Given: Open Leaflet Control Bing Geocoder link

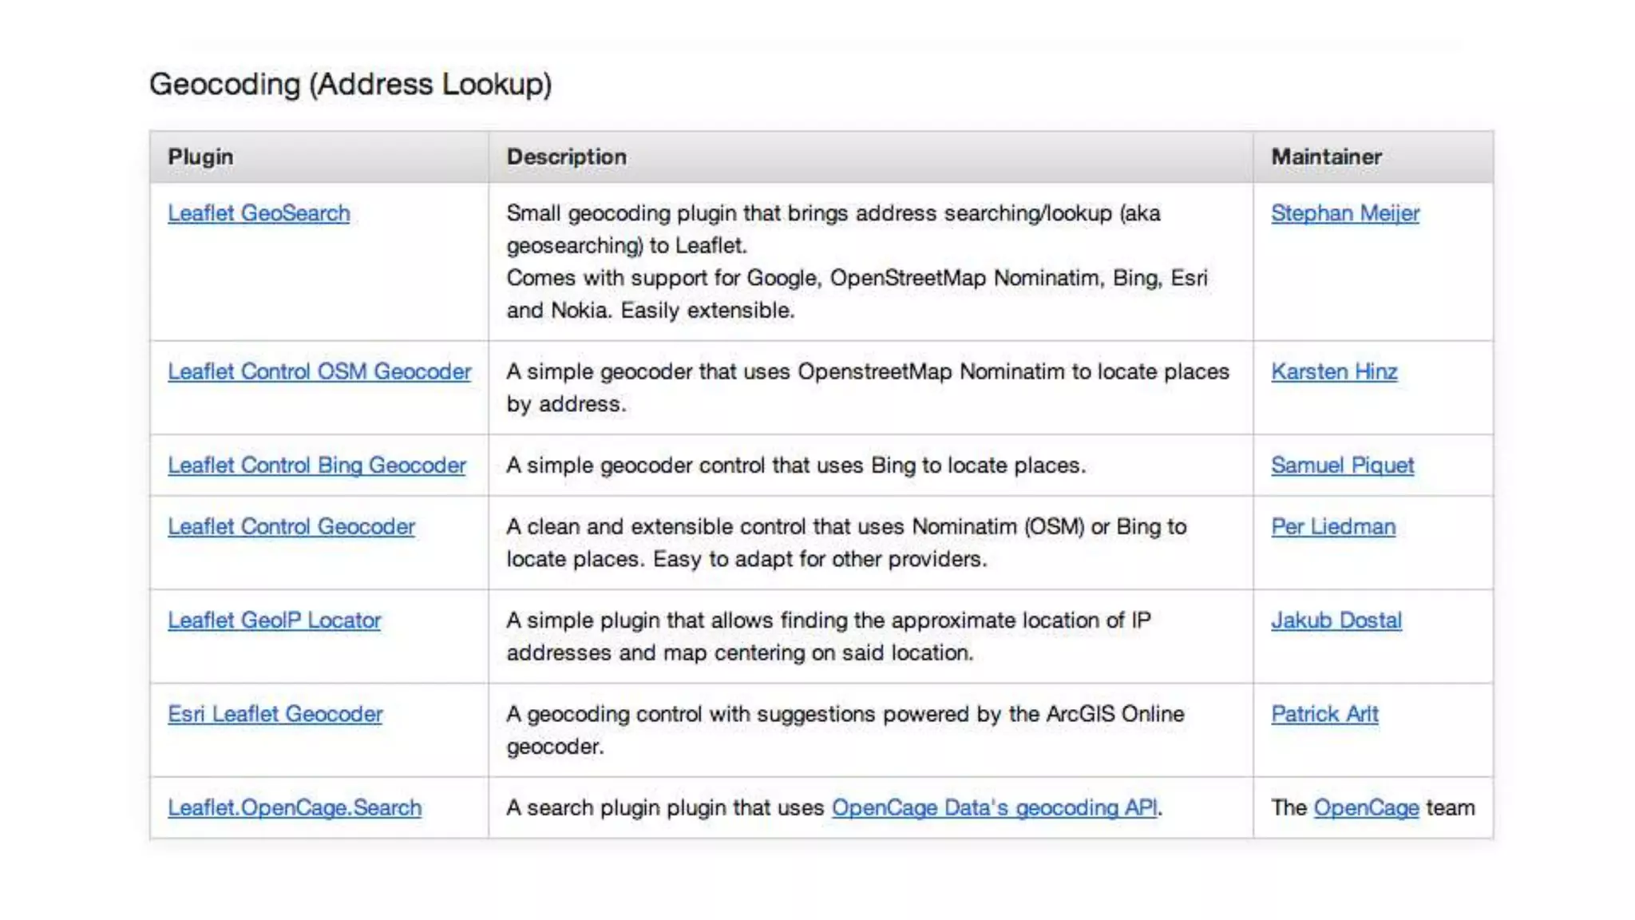Looking at the screenshot, I should (316, 465).
